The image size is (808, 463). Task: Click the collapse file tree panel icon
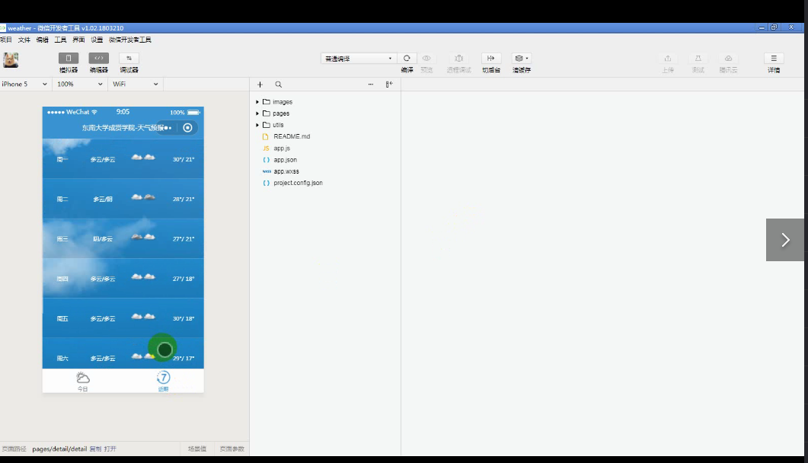pyautogui.click(x=389, y=84)
